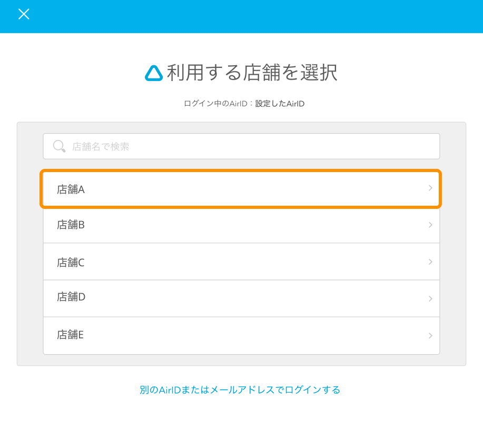Click the 利用する店舗を選択 heading text
The image size is (483, 432).
coord(252,73)
